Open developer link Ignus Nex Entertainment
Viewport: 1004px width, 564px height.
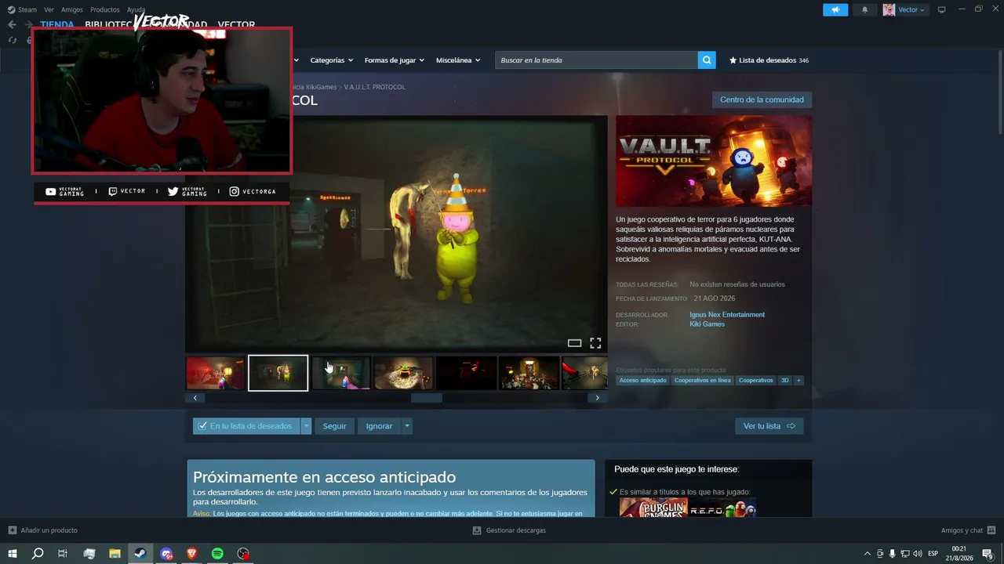[x=727, y=315]
